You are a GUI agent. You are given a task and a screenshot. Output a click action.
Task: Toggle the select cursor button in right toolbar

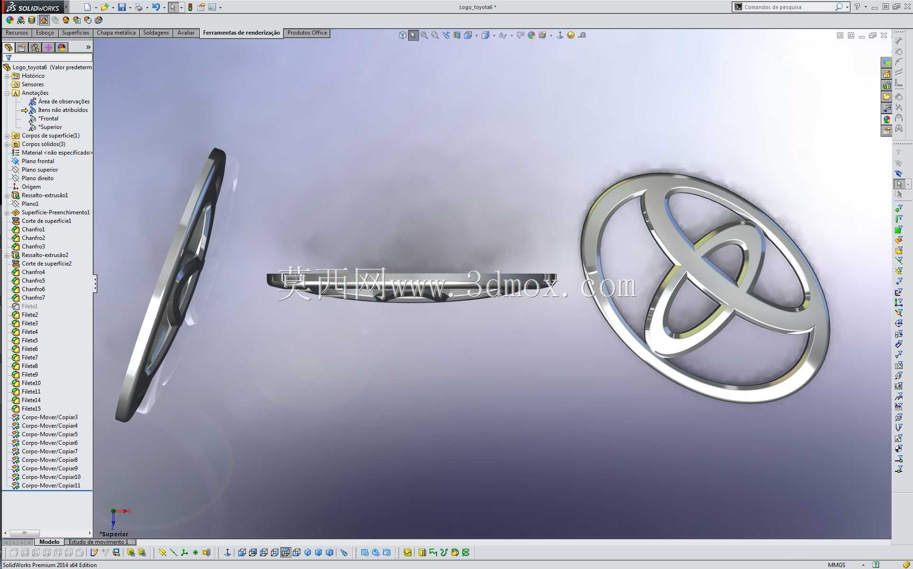899,184
